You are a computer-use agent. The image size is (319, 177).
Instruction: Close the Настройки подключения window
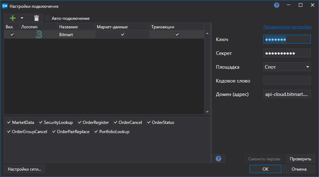point(313,5)
